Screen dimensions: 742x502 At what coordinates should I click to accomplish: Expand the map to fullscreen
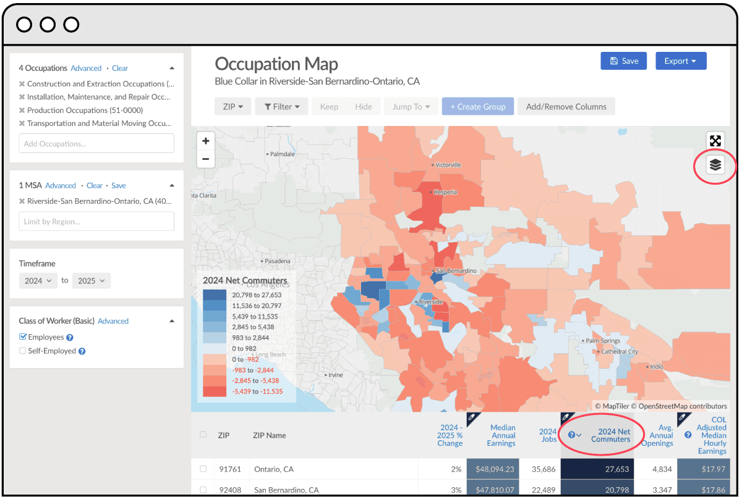click(x=715, y=141)
